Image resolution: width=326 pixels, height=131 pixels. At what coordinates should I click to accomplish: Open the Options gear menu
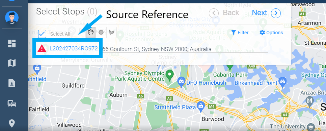point(271,33)
